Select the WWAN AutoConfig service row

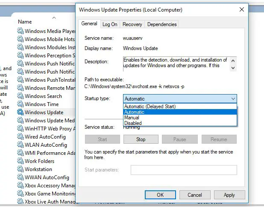click(47, 177)
